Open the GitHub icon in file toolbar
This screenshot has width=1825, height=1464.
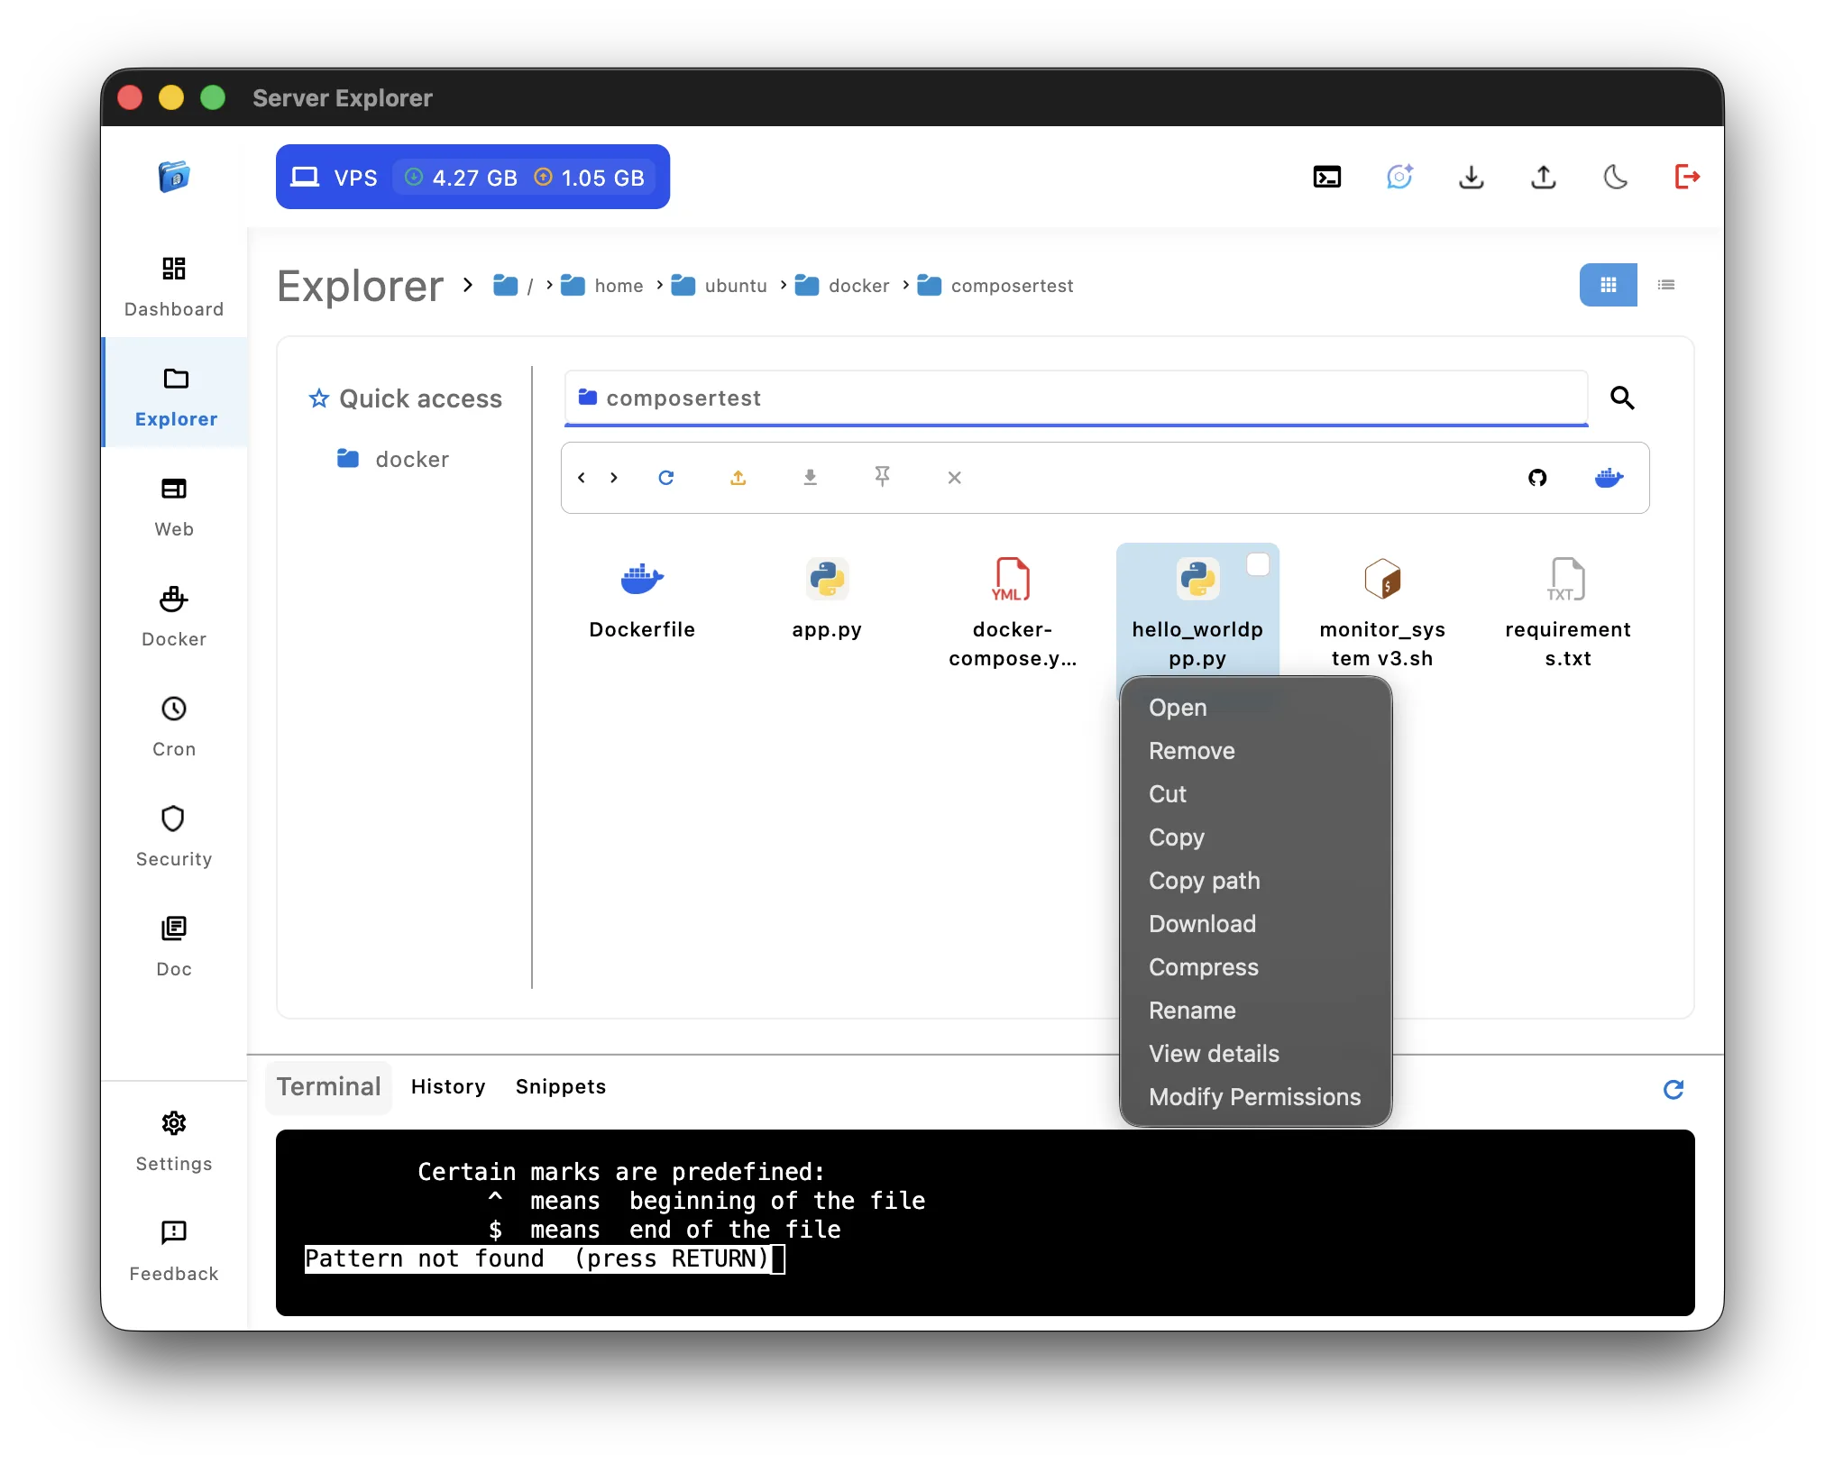pos(1537,477)
